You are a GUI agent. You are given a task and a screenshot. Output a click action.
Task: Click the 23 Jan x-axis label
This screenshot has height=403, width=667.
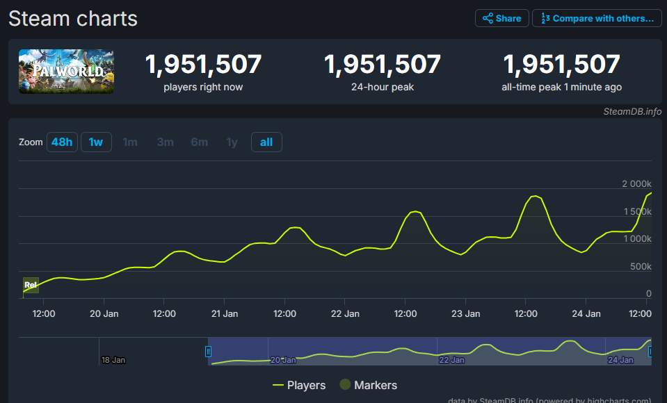point(465,314)
